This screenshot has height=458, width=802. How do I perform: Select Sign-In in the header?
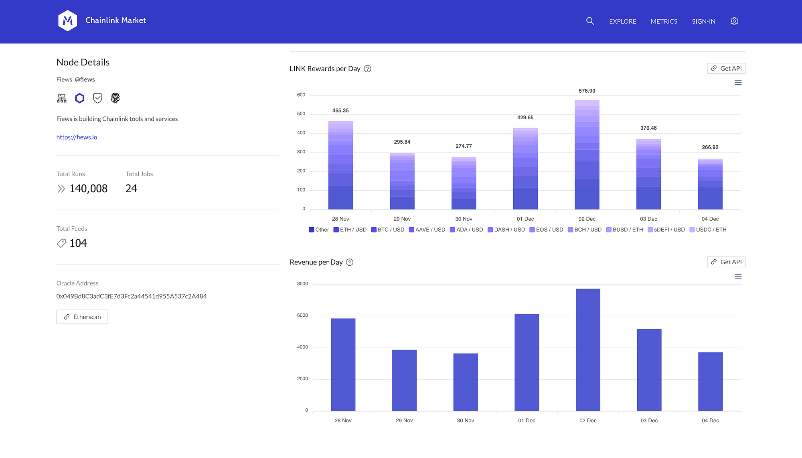[704, 21]
